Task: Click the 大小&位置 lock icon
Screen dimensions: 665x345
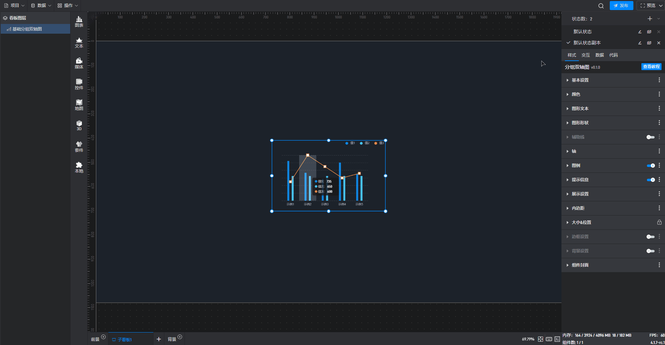Action: [x=659, y=222]
